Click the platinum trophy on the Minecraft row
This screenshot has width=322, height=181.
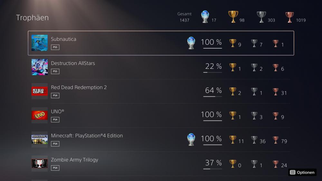(x=191, y=140)
